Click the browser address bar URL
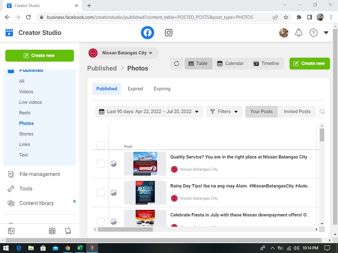 coord(150,17)
